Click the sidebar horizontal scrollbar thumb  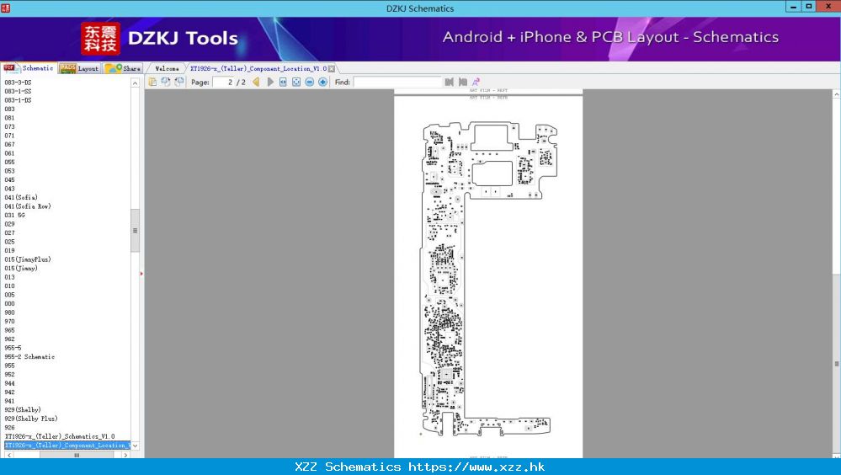[x=77, y=455]
